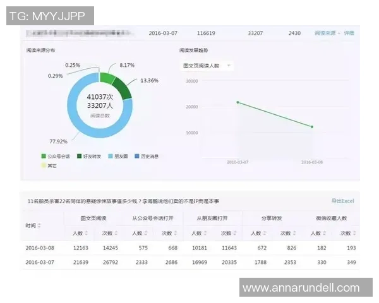
Task: Click the 41037次 total in the donut center
Action: [x=100, y=97]
